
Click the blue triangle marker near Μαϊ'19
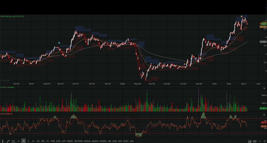point(59,43)
